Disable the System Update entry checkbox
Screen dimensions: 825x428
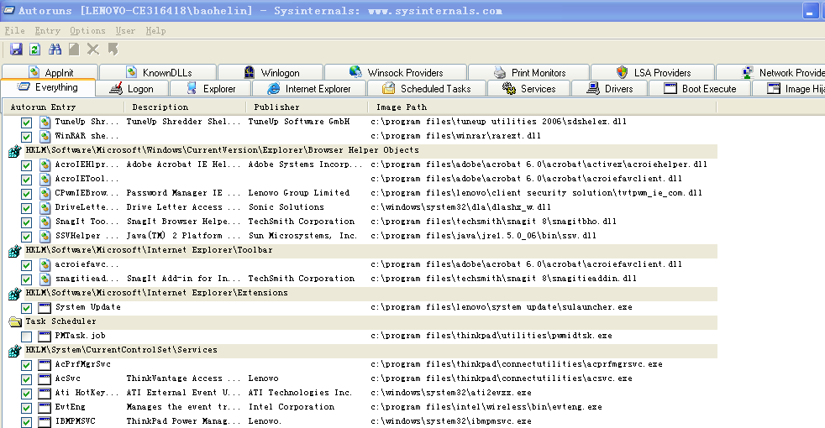(27, 308)
